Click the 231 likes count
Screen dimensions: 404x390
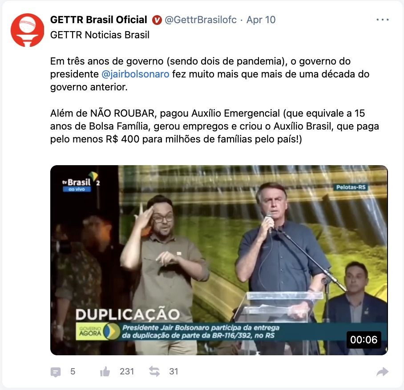pyautogui.click(x=127, y=371)
